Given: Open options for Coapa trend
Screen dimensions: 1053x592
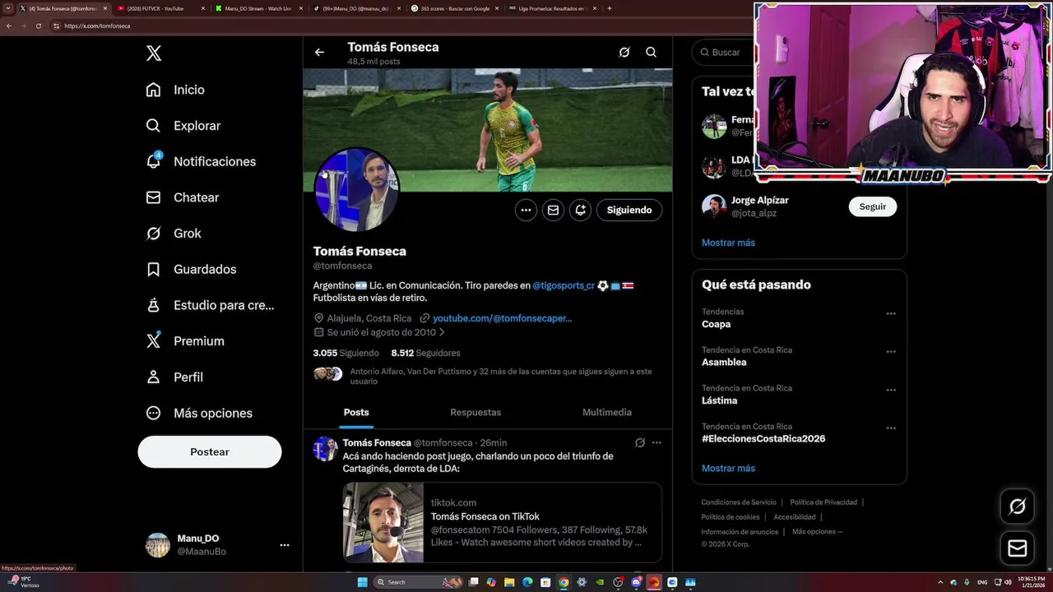Looking at the screenshot, I should [891, 313].
